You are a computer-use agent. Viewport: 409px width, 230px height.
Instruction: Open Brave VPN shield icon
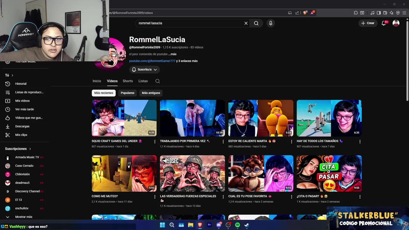[398, 13]
